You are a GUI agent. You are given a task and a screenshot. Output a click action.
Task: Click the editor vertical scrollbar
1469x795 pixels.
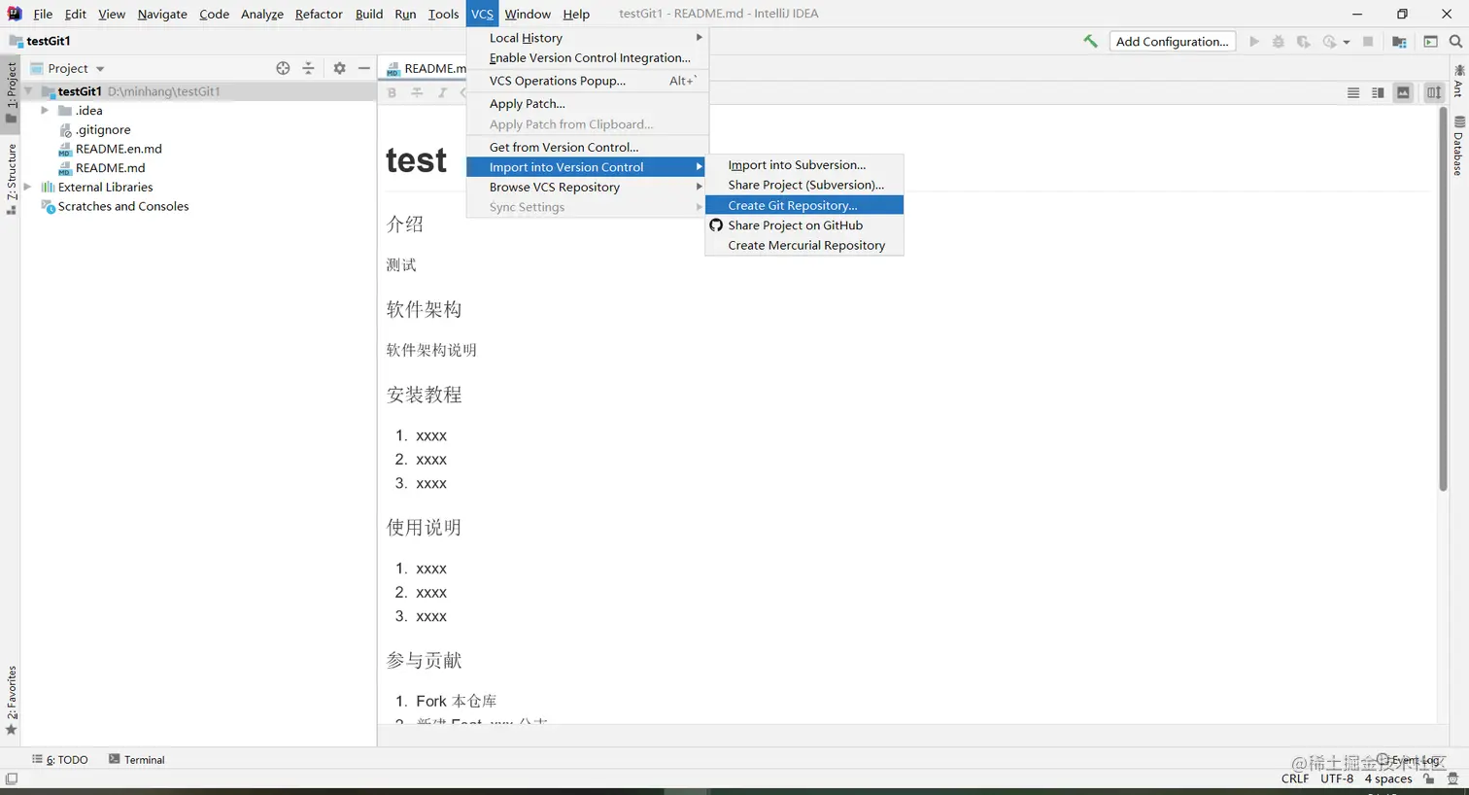(1443, 299)
